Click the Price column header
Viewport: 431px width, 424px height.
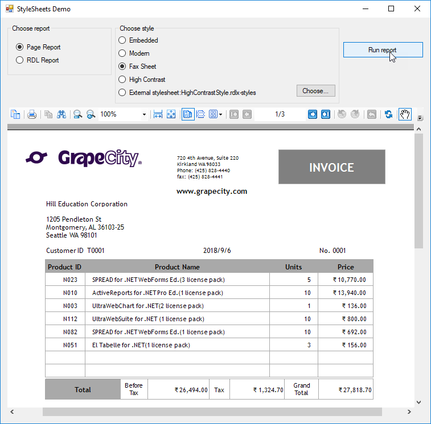coord(346,267)
